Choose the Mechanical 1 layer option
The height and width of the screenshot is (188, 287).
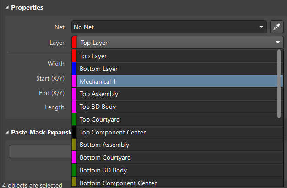point(177,81)
